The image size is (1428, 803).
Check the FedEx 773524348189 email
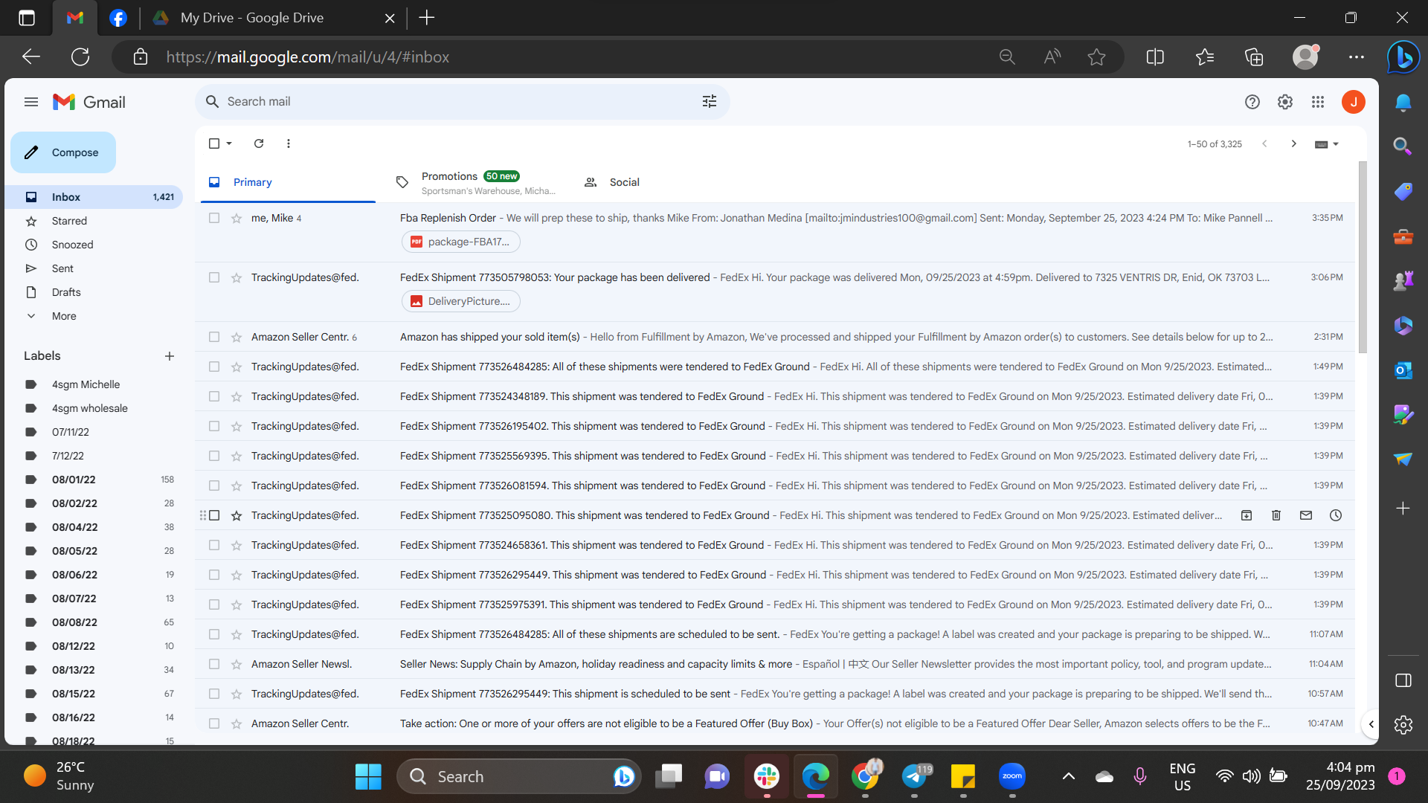[x=214, y=396]
